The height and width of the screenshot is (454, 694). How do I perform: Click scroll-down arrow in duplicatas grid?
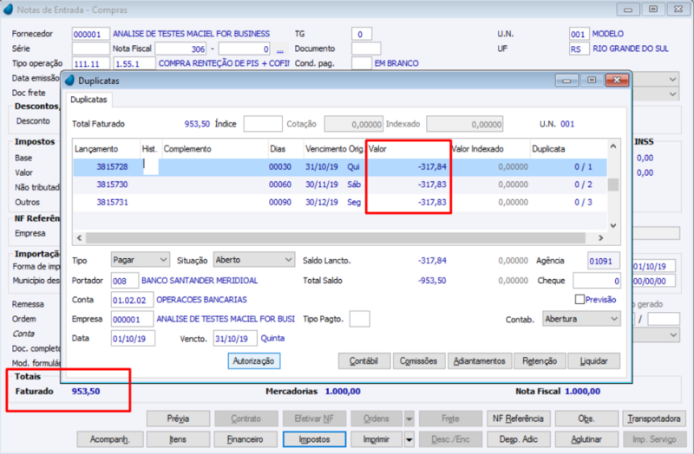[613, 225]
